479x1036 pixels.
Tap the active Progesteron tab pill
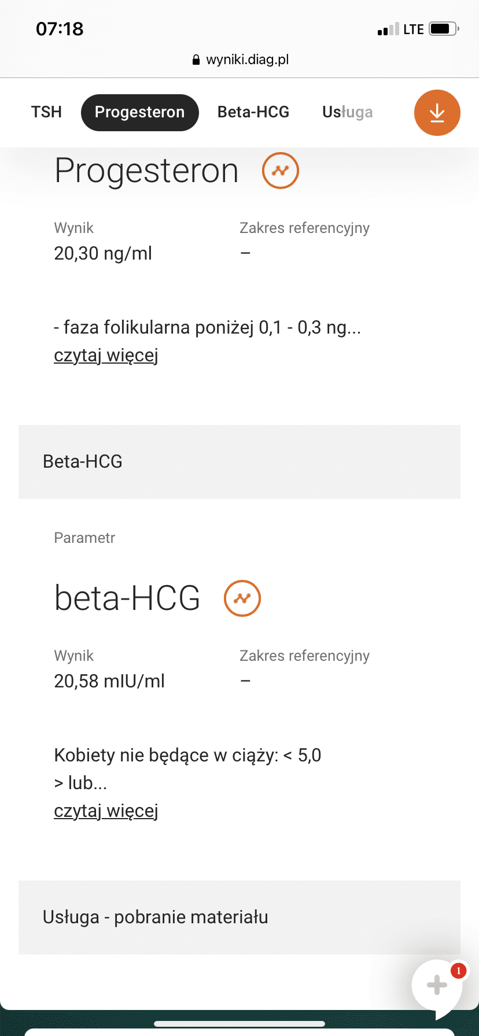[x=139, y=112]
